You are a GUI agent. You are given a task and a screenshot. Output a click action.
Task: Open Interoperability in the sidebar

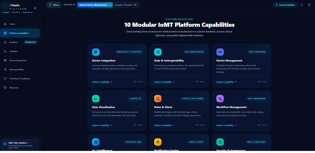tap(20, 70)
